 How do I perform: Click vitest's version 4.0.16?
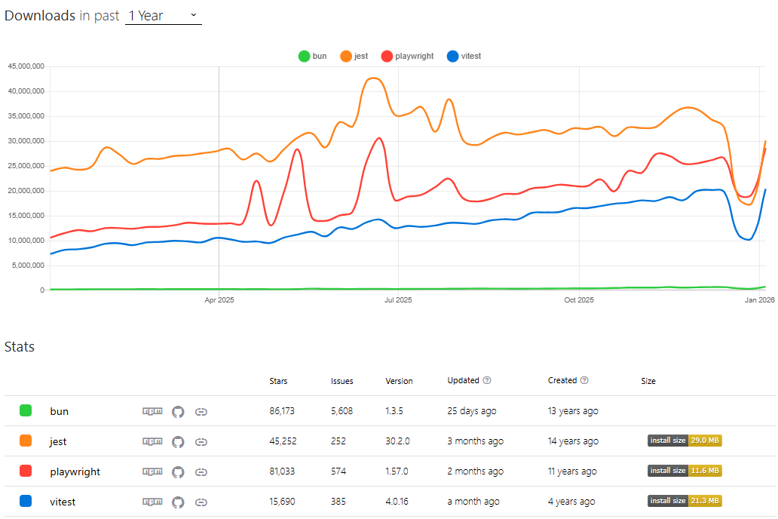397,502
